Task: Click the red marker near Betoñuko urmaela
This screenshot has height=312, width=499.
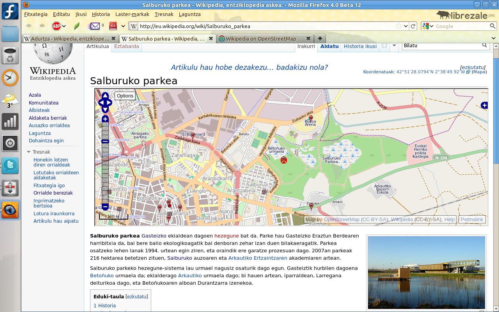Action: (x=284, y=160)
